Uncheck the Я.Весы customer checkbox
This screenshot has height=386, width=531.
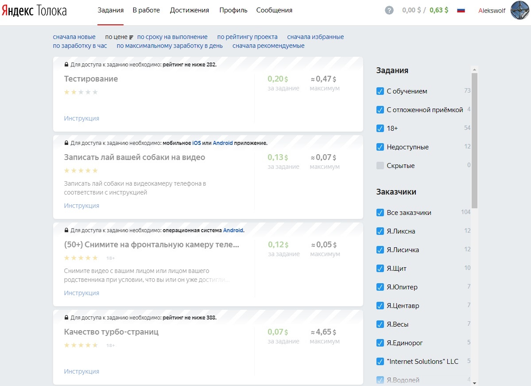380,324
